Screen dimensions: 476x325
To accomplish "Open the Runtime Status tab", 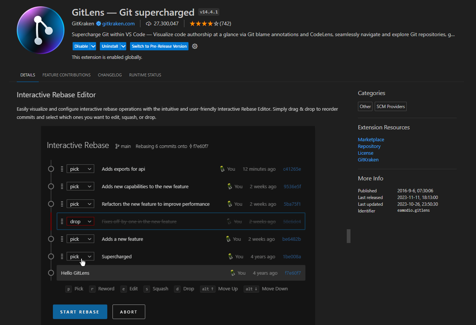I will click(x=145, y=75).
